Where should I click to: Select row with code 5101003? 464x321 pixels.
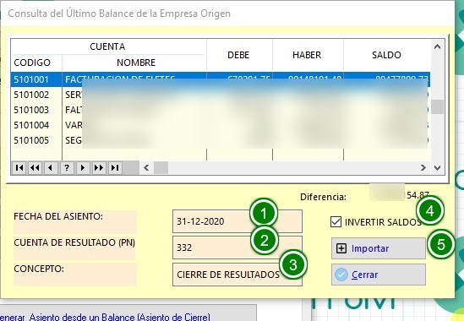tap(220, 110)
